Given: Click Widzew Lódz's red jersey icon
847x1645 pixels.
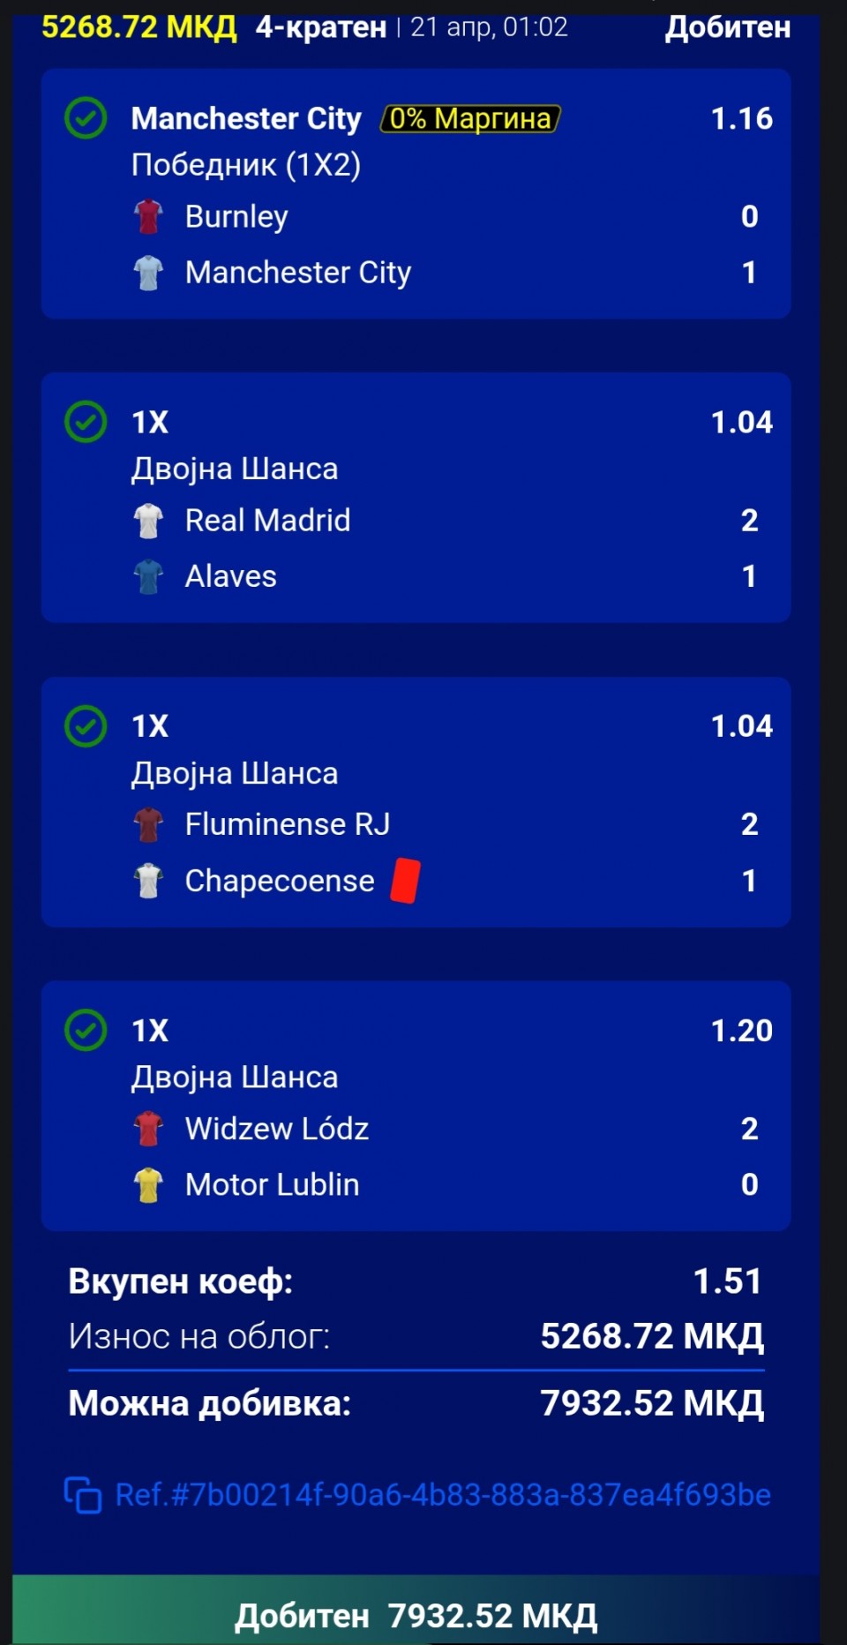Looking at the screenshot, I should pos(148,1129).
